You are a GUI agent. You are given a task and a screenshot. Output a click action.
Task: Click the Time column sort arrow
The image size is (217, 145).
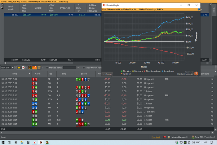(x=29, y=74)
